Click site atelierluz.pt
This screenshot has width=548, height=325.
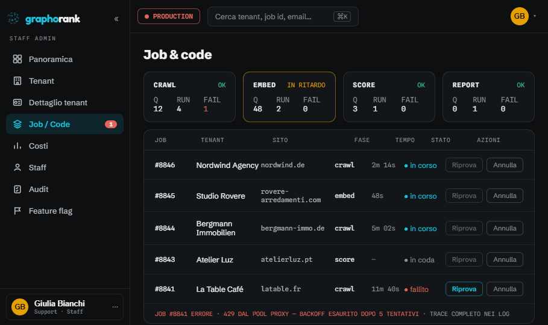(286, 260)
